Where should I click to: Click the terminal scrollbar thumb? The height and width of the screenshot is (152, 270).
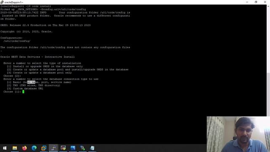pyautogui.click(x=268, y=94)
